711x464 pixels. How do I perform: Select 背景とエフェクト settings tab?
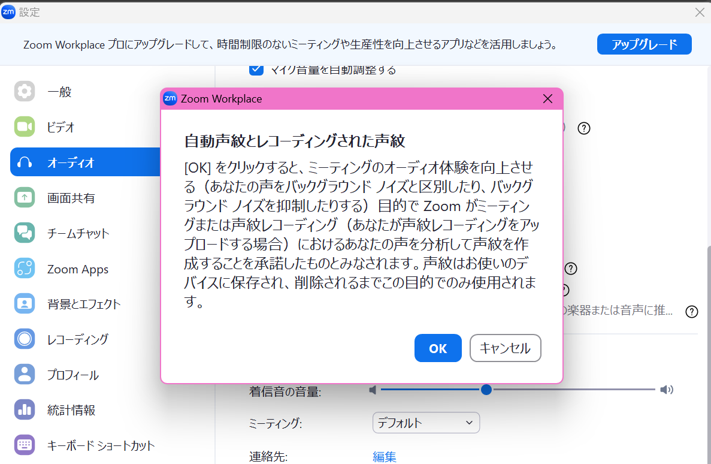[85, 304]
